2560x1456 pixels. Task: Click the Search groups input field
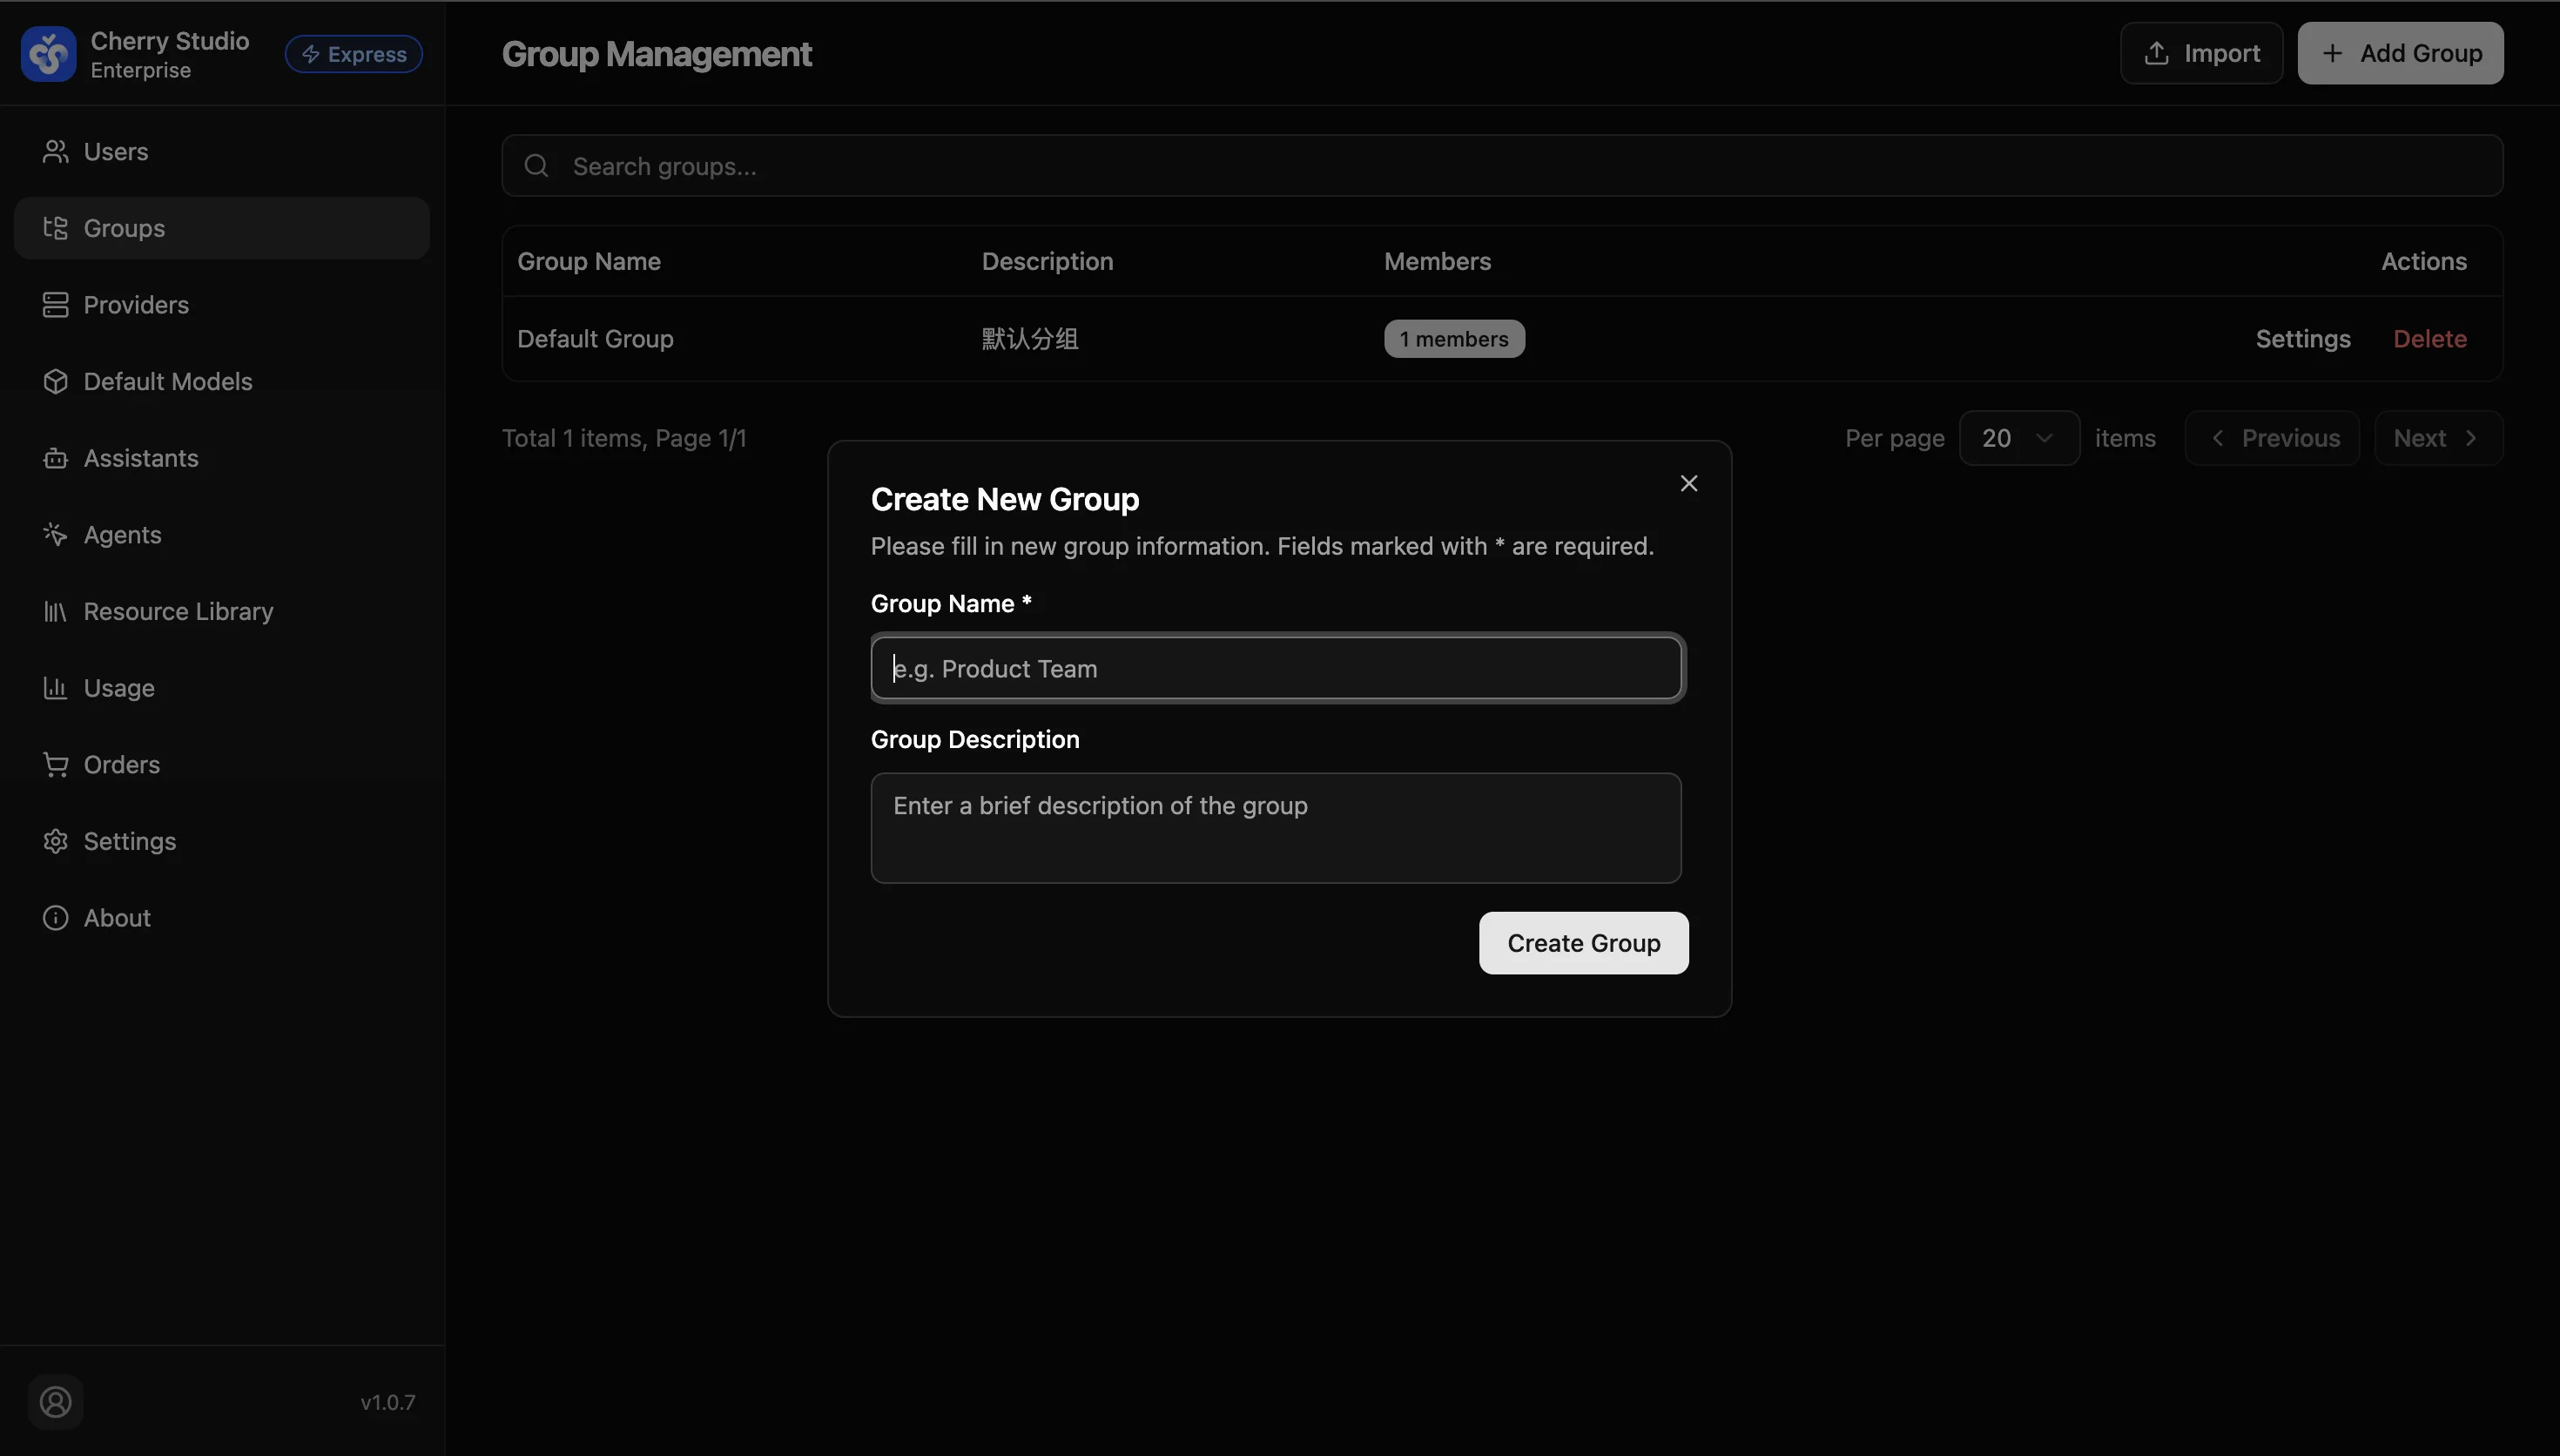(1501, 166)
